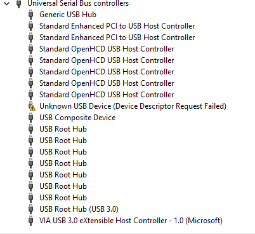
Task: Click the USB Root Hub (USB 3.0) icon
Action: 31,209
